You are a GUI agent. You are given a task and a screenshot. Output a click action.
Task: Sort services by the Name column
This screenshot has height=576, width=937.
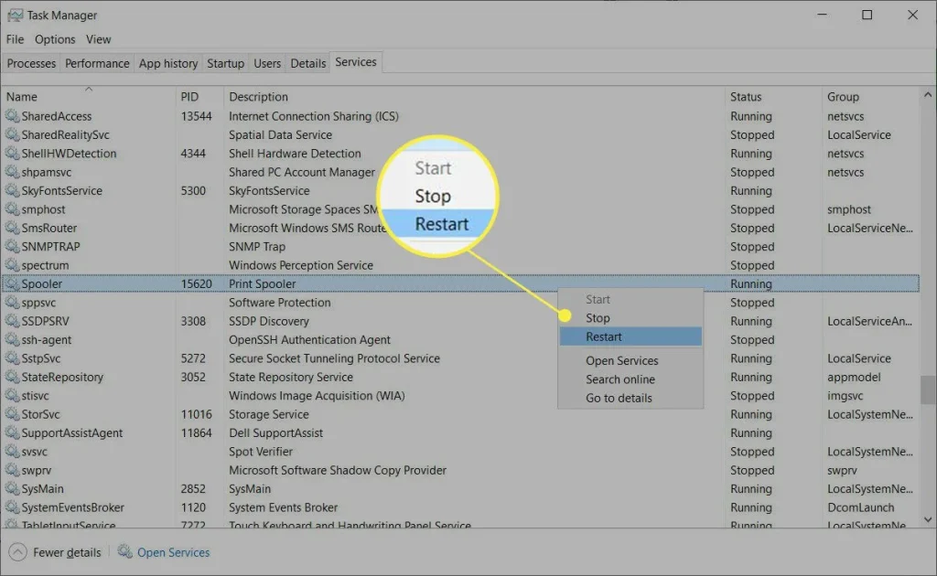(x=89, y=96)
